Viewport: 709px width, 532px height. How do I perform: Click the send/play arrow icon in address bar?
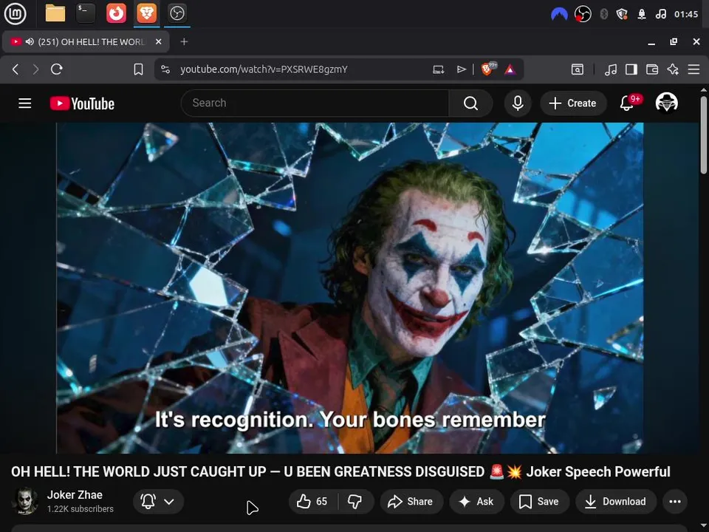pyautogui.click(x=461, y=69)
